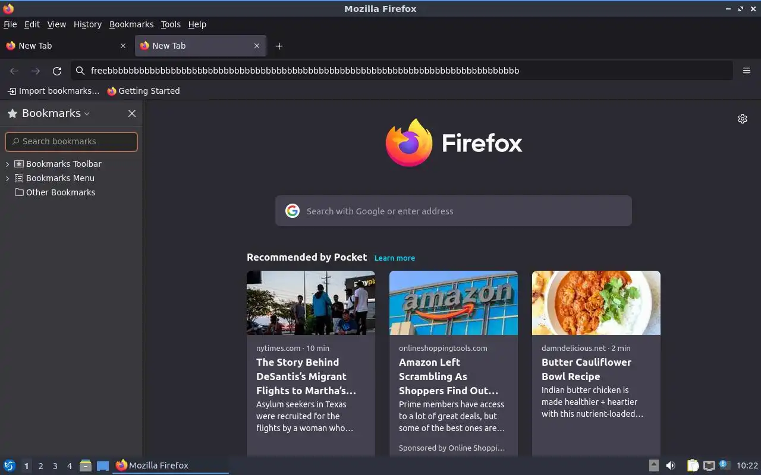Select the Bookmarks Toolbar tree row
Screen dimensions: 761x475
pos(71,164)
